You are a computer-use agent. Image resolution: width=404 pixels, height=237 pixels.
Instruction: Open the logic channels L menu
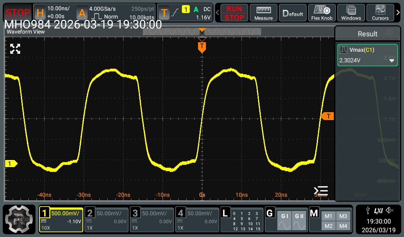tap(225, 213)
